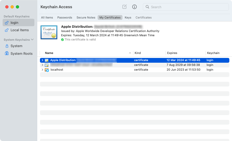Click the padlock icon beside Local Items
The height and width of the screenshot is (141, 232).
tap(7, 30)
